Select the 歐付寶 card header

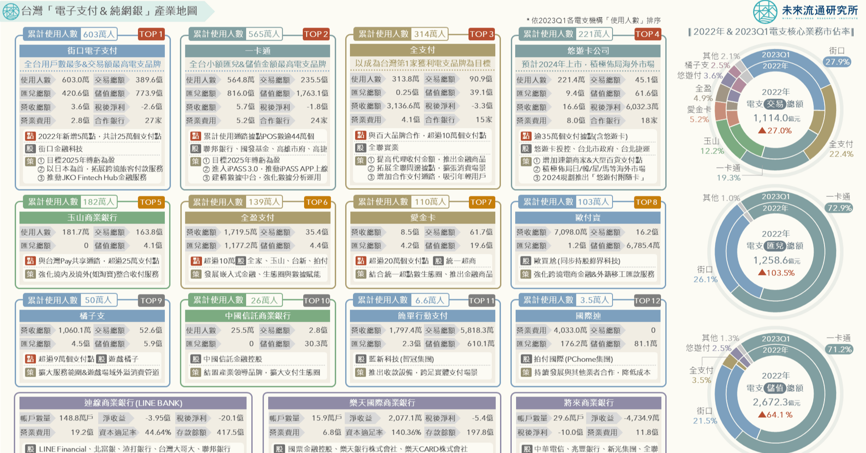(x=588, y=217)
